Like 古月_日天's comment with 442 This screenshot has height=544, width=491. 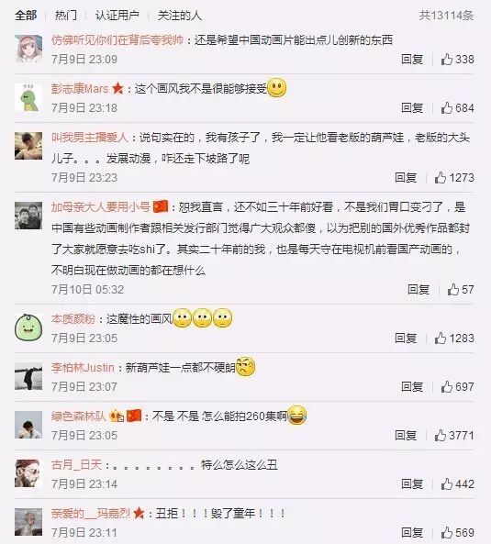click(x=447, y=484)
